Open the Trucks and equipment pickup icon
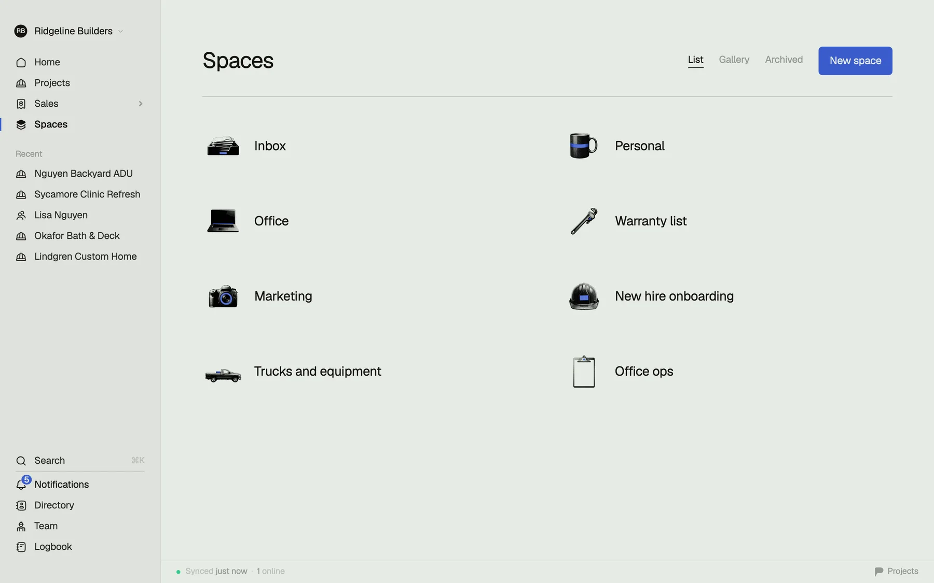This screenshot has width=934, height=583. point(223,375)
